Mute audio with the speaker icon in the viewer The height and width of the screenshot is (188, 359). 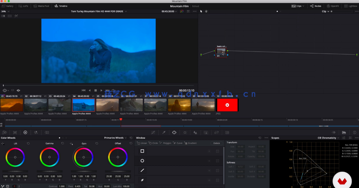[18, 90]
